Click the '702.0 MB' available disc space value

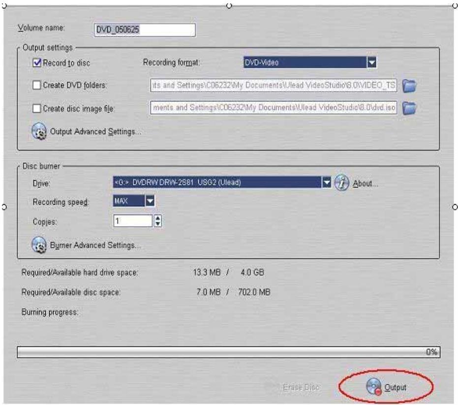[254, 292]
